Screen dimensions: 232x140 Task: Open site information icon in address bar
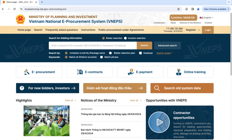(x=21, y=9)
